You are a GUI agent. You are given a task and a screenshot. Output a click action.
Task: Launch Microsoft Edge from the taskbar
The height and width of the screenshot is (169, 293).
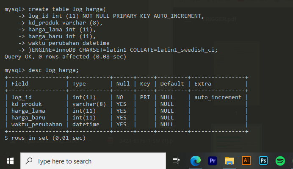(x=196, y=161)
